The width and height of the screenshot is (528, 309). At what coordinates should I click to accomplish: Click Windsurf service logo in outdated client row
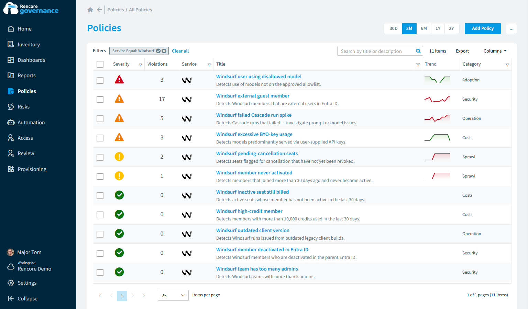[187, 234]
